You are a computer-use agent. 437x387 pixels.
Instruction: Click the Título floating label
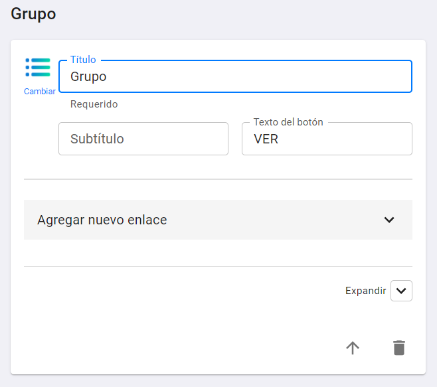point(83,60)
